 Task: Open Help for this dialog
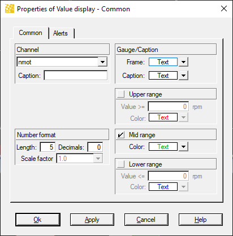point(201,220)
